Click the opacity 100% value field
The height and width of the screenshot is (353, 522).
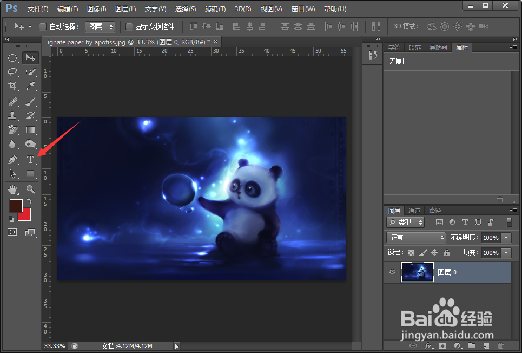pyautogui.click(x=491, y=238)
